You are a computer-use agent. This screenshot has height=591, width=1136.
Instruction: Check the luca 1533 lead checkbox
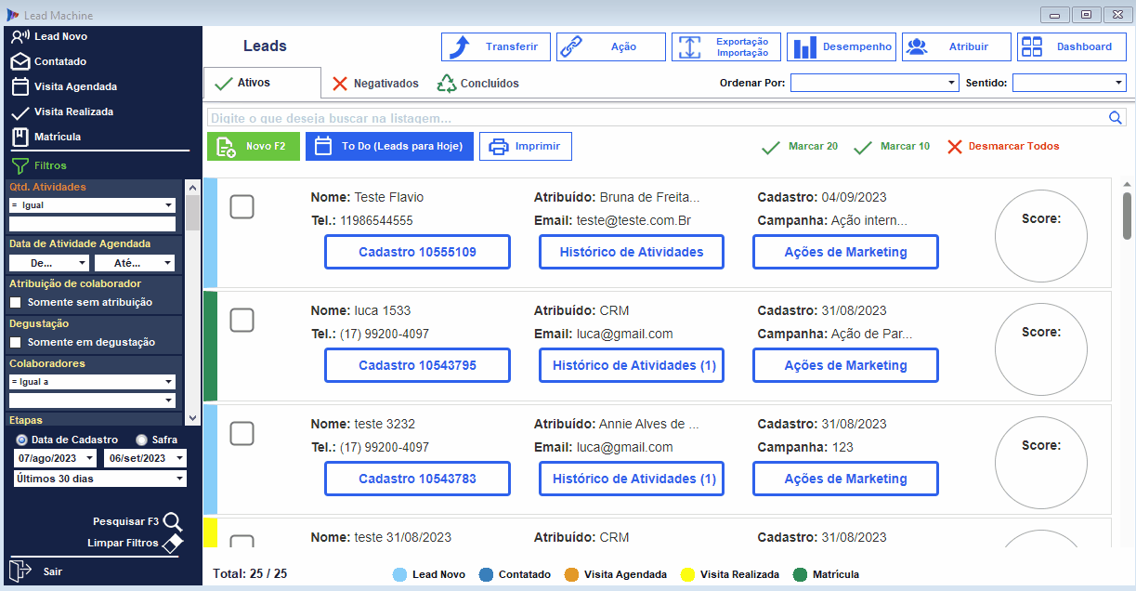[242, 320]
